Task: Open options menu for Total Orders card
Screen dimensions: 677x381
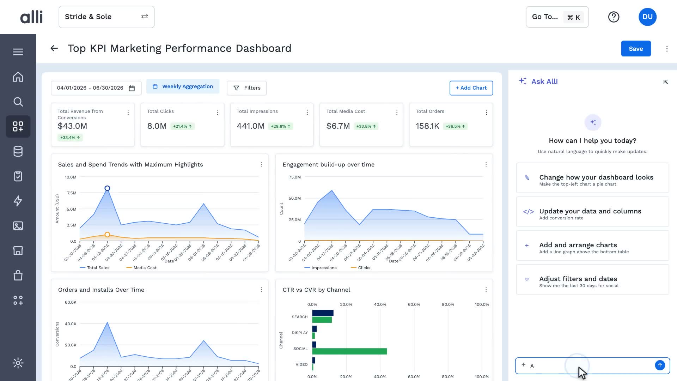Action: (486, 112)
